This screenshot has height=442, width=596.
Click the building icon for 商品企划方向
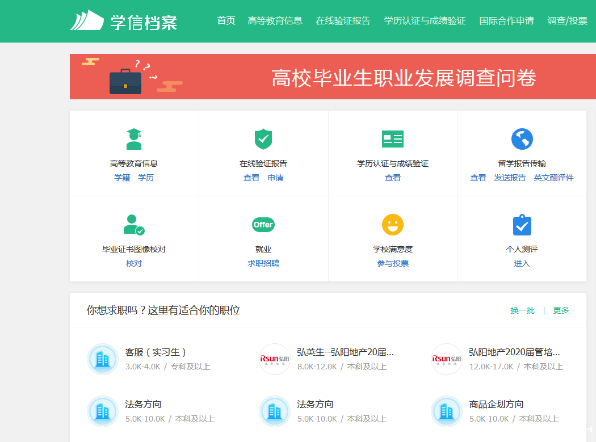[x=447, y=411]
